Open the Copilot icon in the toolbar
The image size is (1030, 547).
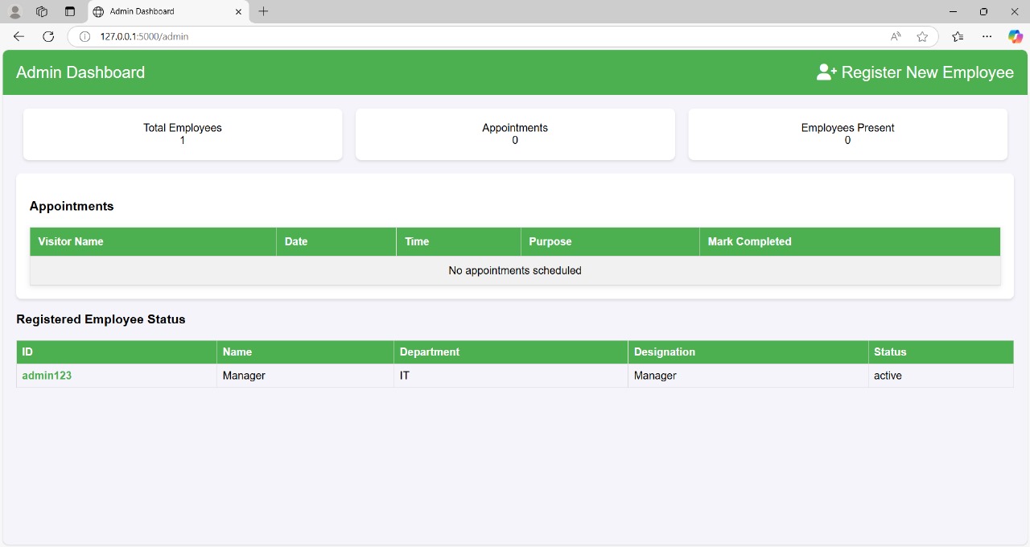pos(1015,36)
